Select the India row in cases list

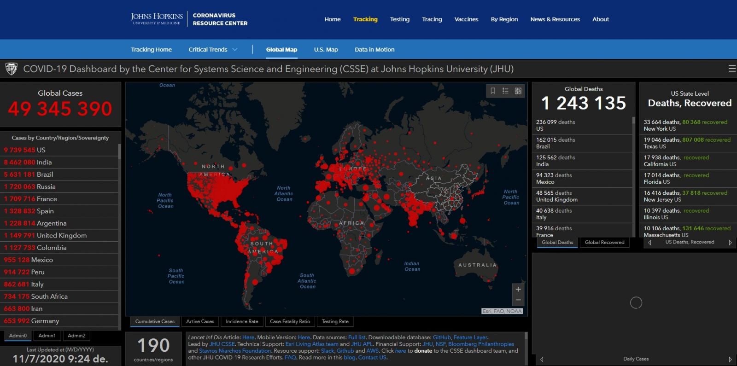click(x=59, y=162)
